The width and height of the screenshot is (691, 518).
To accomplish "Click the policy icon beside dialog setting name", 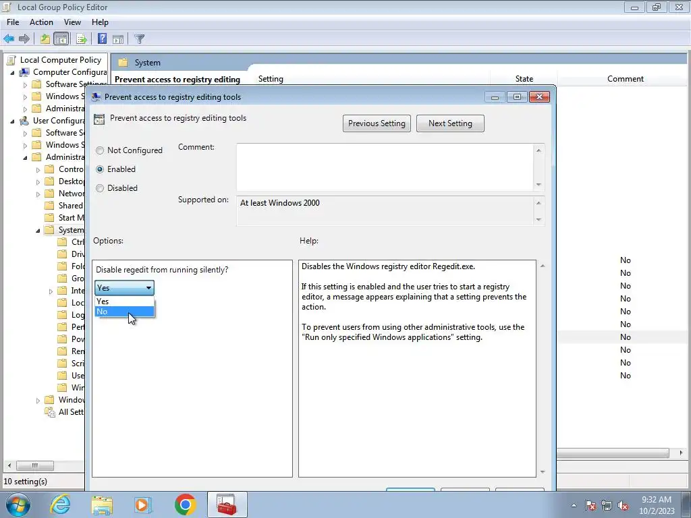I will pyautogui.click(x=99, y=119).
